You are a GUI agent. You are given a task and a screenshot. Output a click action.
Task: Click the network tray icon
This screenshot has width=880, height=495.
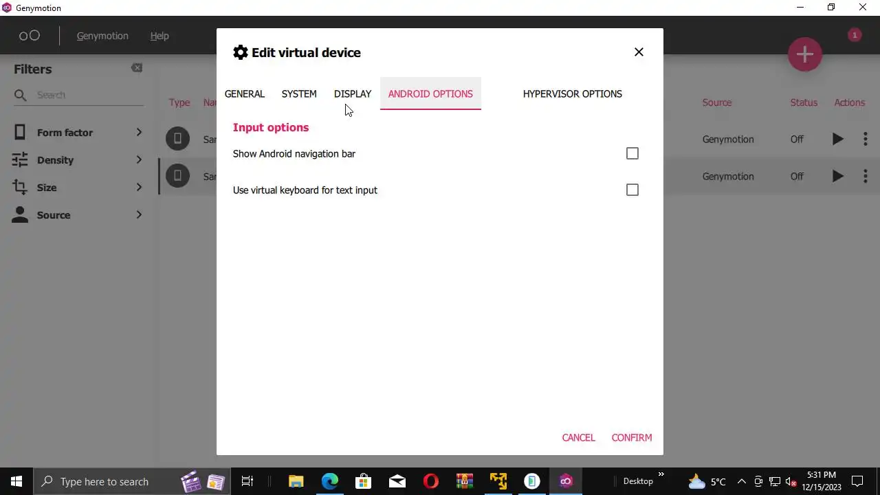pos(775,481)
